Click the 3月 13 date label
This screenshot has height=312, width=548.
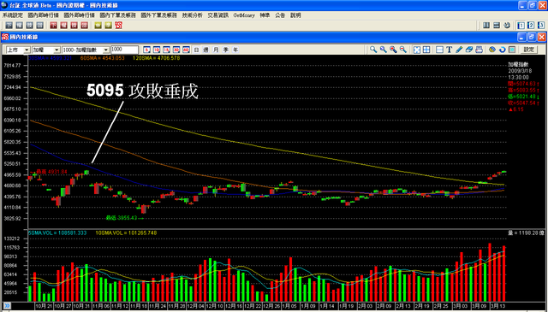point(498,306)
